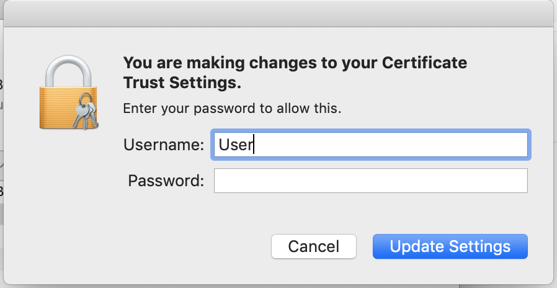Click the dialog's gray title bar
This screenshot has width=557, height=288.
278,14
